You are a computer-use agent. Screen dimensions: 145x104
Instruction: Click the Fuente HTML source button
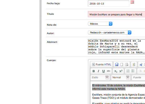pyautogui.click(x=101, y=65)
